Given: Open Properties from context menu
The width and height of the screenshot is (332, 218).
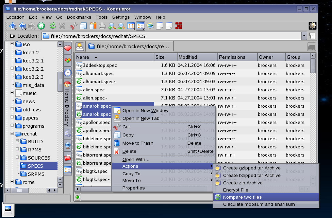Looking at the screenshot, I should point(163,188).
